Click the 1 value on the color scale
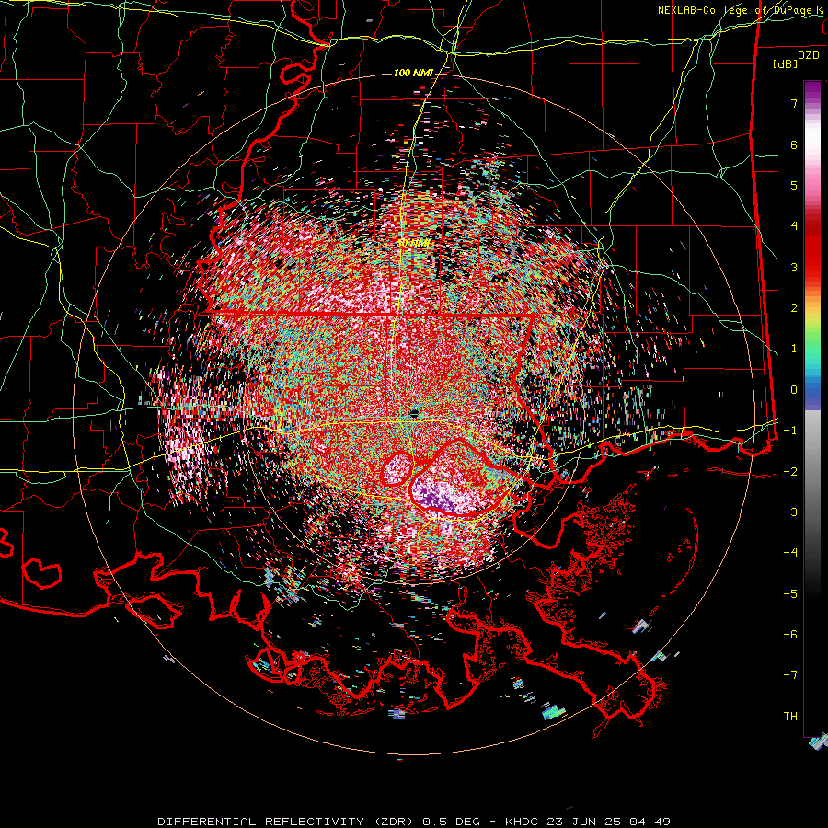Screen dimensions: 828x828 pos(794,349)
